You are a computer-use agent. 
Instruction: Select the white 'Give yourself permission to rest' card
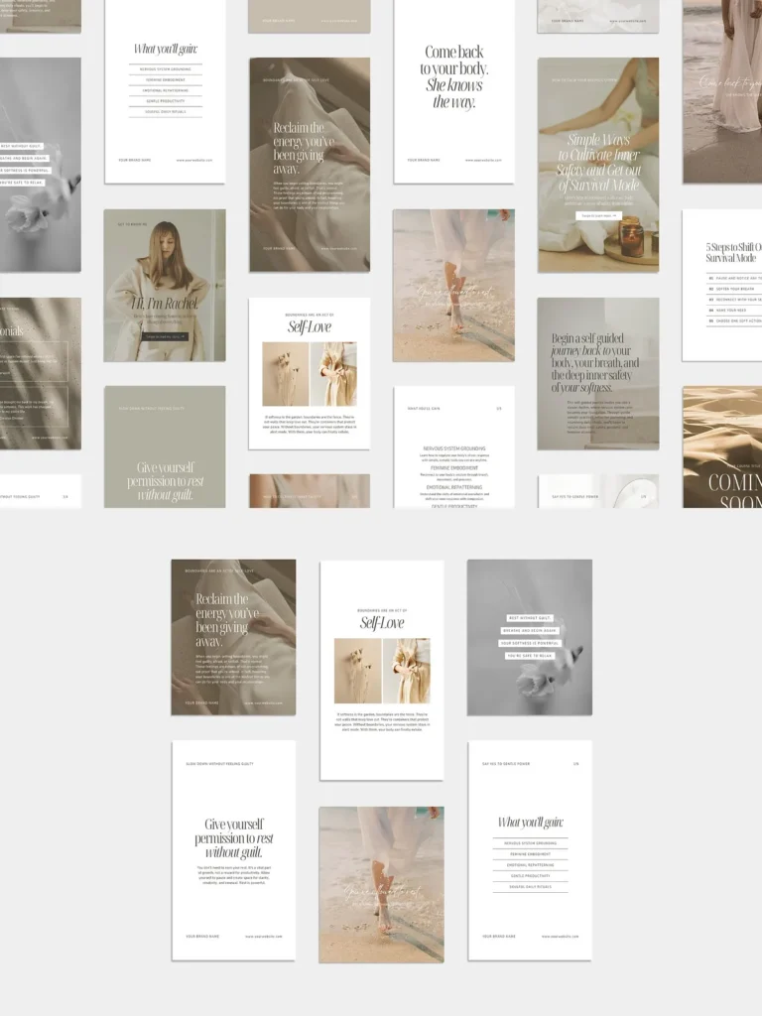(x=233, y=850)
